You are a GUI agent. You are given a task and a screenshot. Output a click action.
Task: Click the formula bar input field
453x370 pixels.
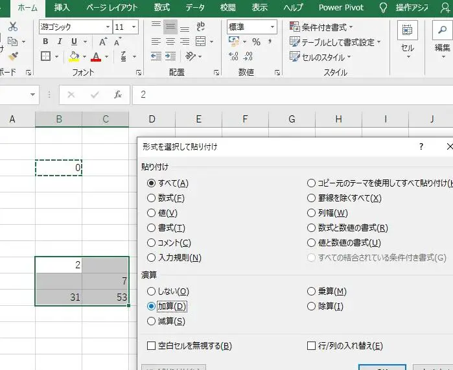(x=292, y=95)
